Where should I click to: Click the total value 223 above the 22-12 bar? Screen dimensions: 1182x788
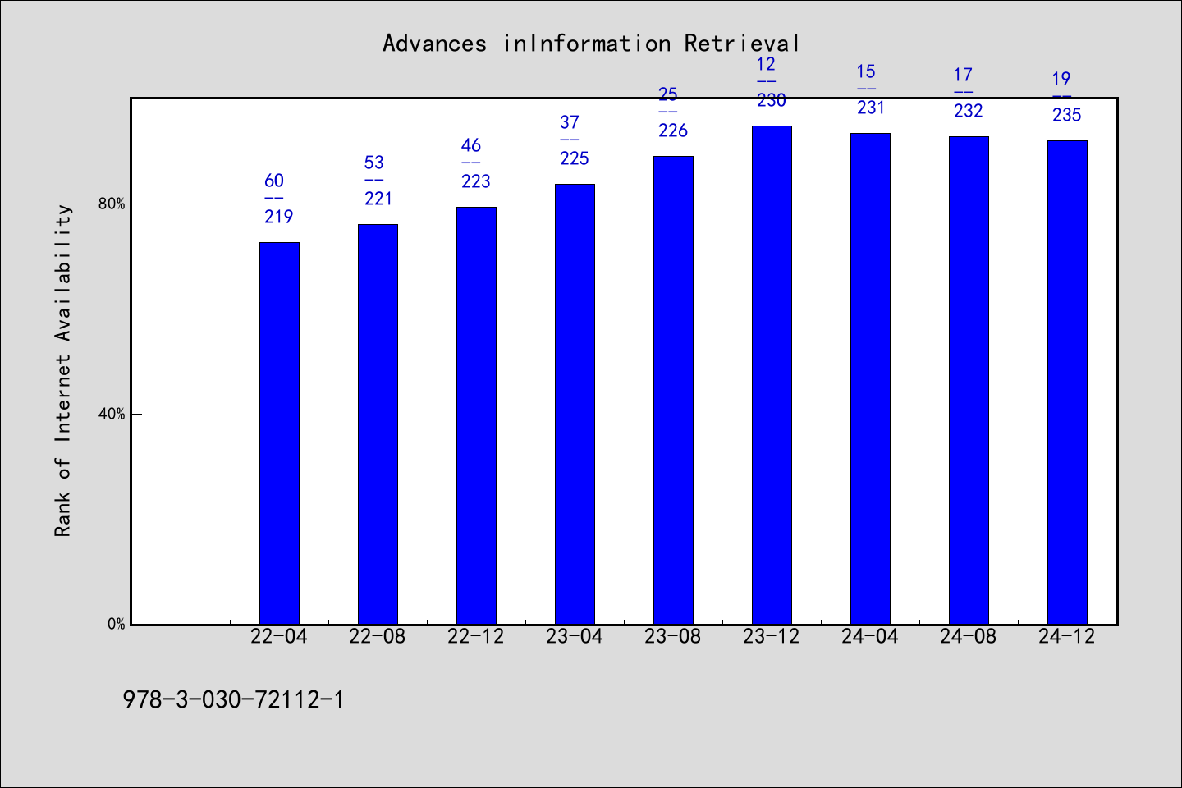(476, 182)
